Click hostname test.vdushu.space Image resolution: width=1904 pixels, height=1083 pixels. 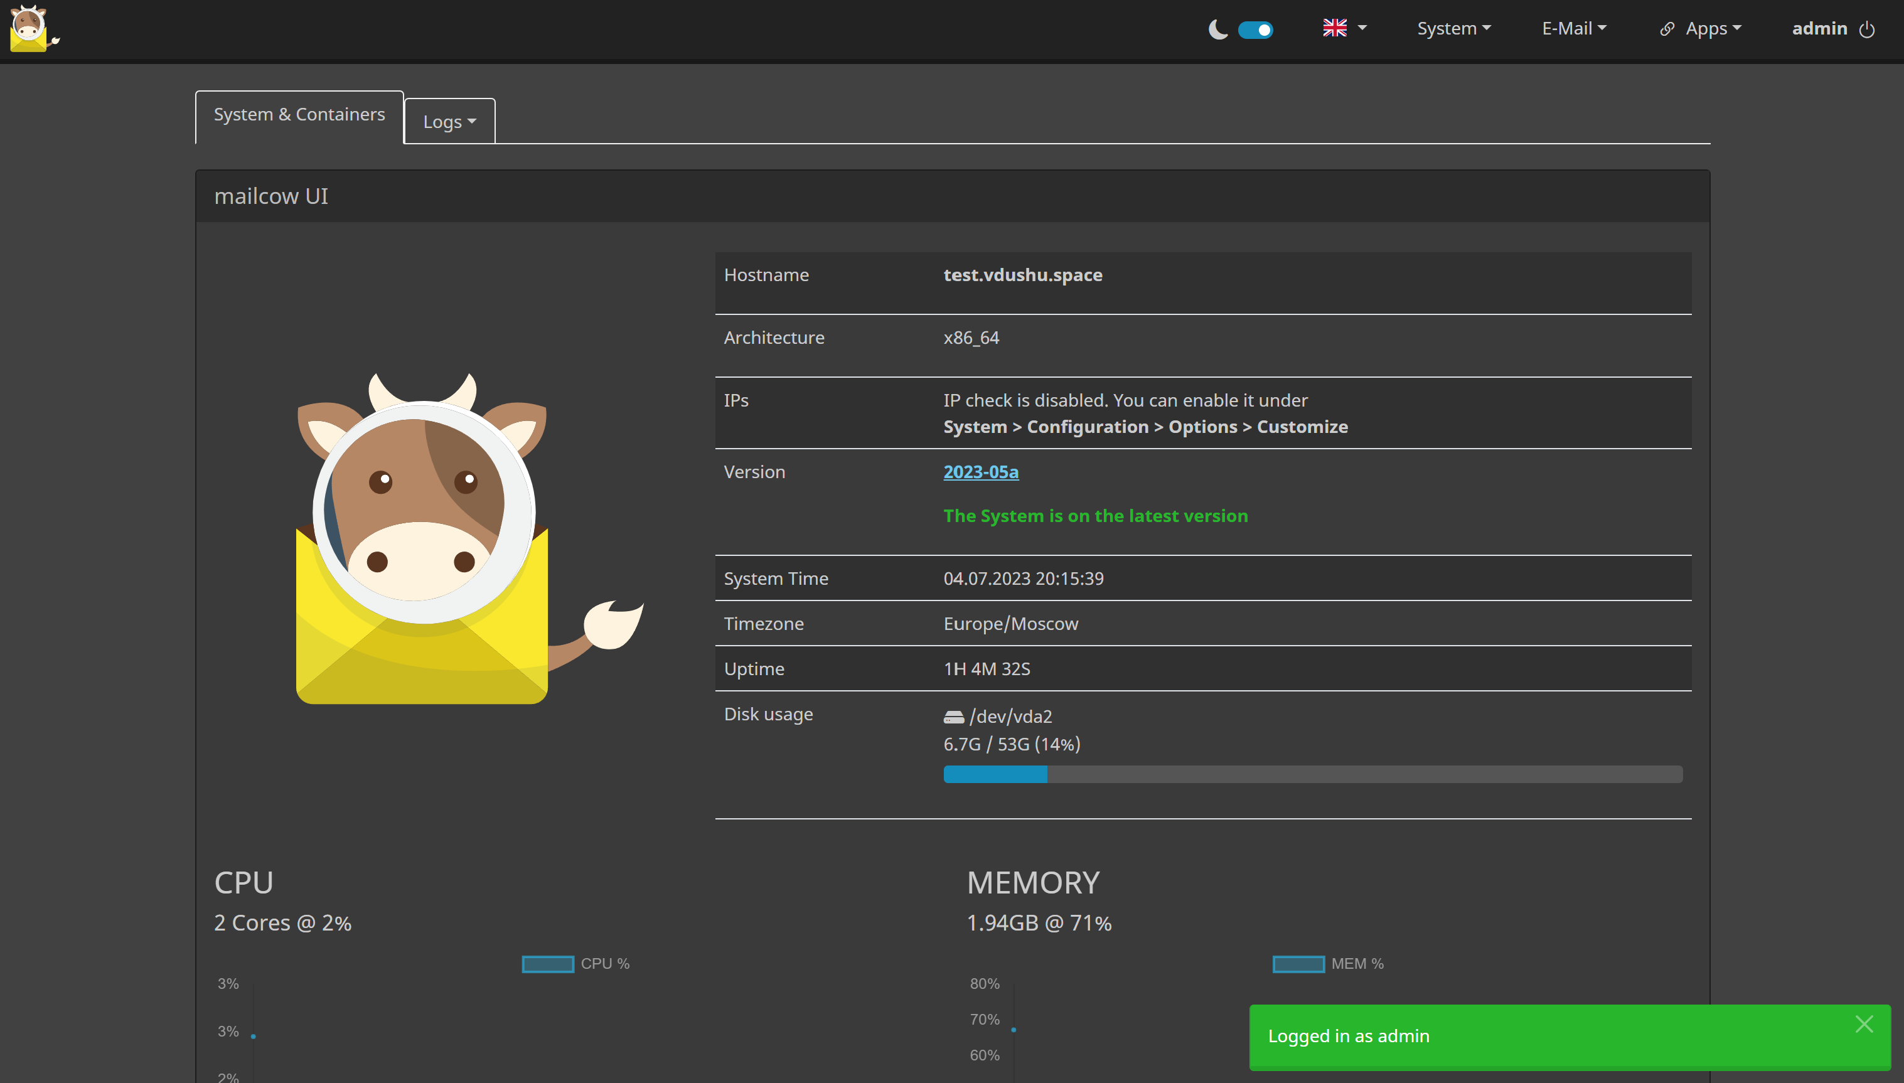click(x=1023, y=274)
